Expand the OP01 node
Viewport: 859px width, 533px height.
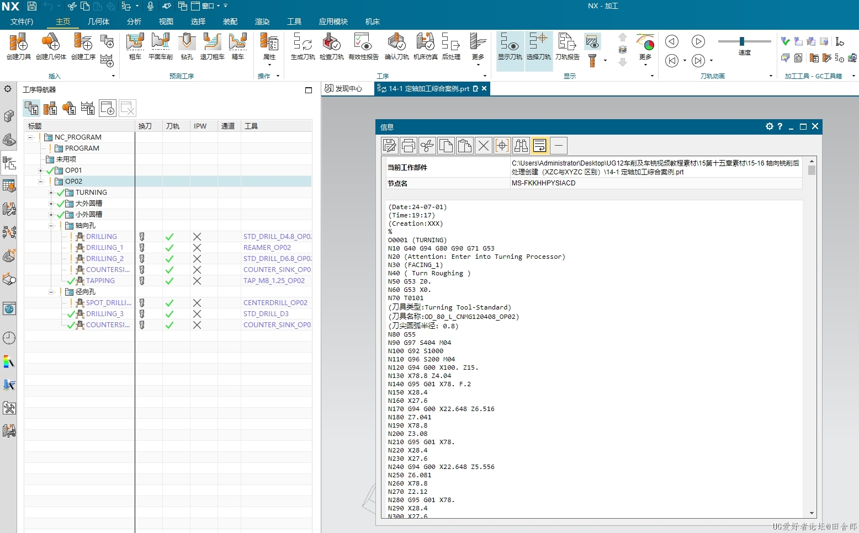(41, 170)
